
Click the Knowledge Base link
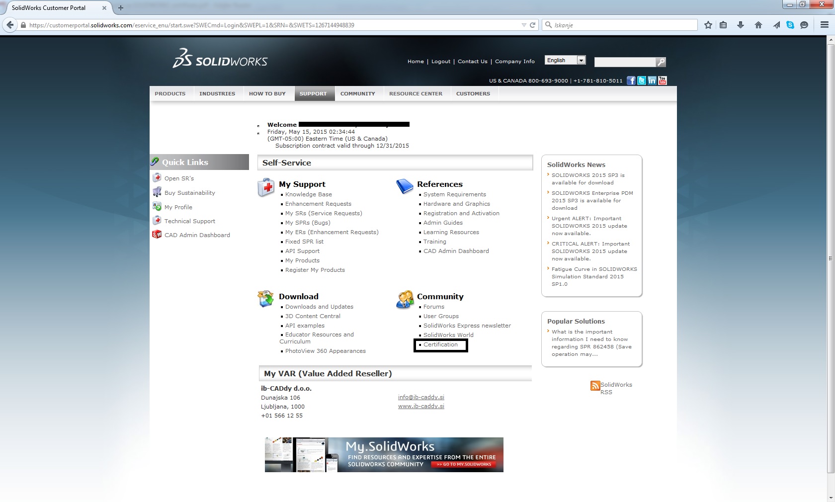[308, 194]
